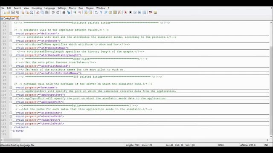The height and width of the screenshot is (153, 273).
Task: Close the Config1.xml tab
Action: [17, 18]
